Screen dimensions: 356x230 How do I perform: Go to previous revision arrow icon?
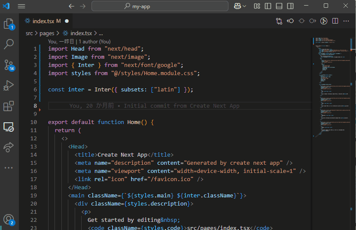pos(290,21)
